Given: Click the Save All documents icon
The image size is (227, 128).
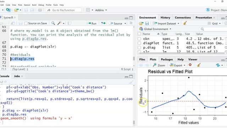Looking at the screenshot, I should pyautogui.click(x=32, y=10).
